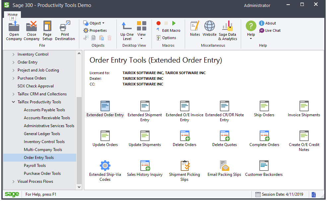Click the Session Date: 4/11/2019 text
Image resolution: width=327 pixels, height=201 pixels.
pyautogui.click(x=283, y=194)
